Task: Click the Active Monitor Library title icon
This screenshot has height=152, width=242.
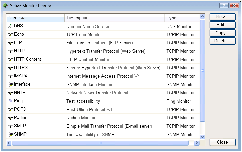Action: pos(5,6)
